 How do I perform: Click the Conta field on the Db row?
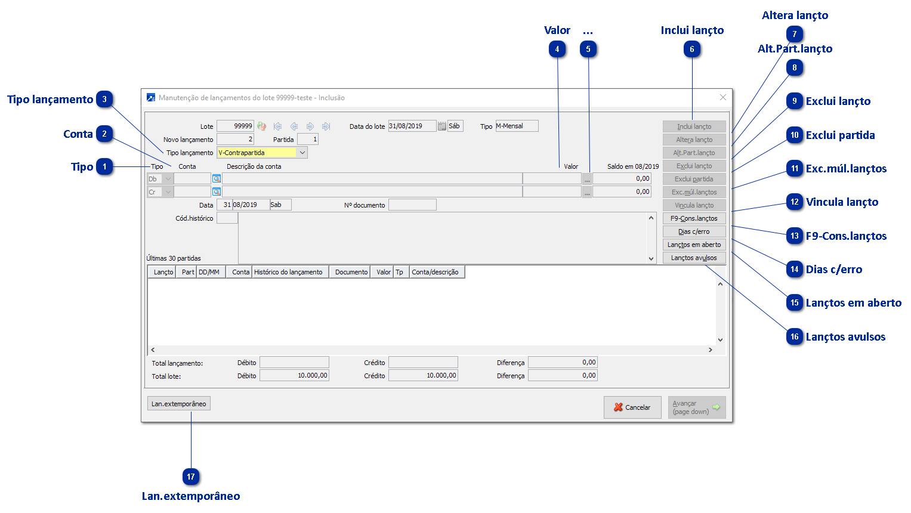pos(193,178)
